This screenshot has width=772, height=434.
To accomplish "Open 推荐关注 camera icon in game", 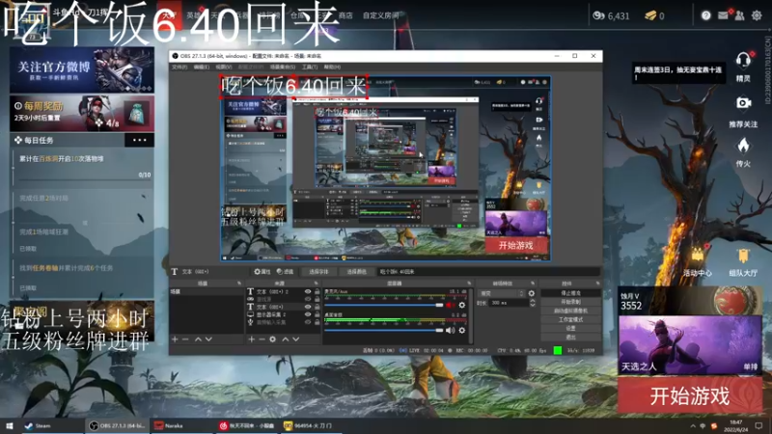I will (x=743, y=103).
